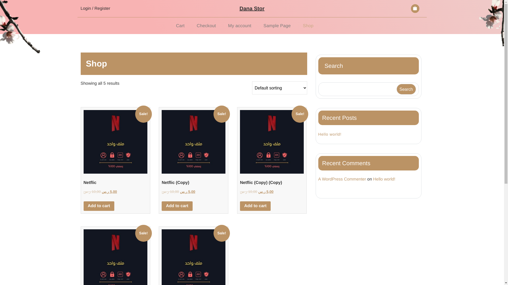The width and height of the screenshot is (508, 285).
Task: Open the Hello world! recent post
Action: [330, 134]
